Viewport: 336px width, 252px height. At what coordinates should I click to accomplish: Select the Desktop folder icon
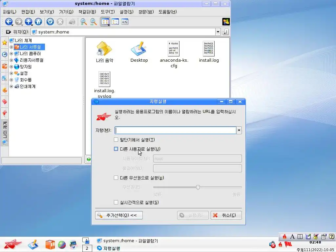point(139,52)
